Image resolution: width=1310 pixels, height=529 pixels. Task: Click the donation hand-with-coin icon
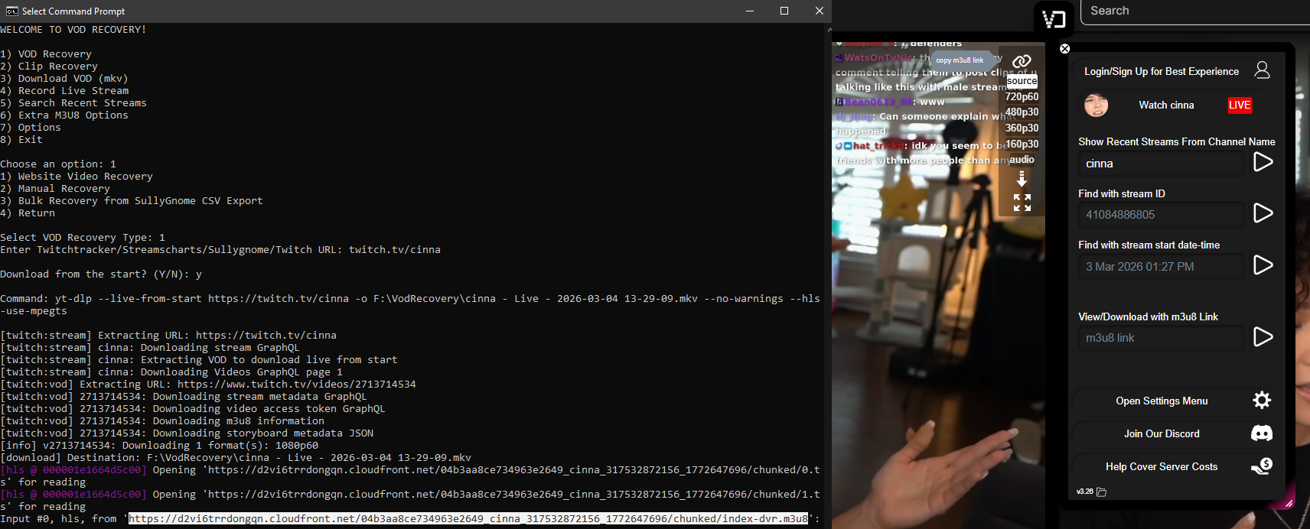[1262, 466]
